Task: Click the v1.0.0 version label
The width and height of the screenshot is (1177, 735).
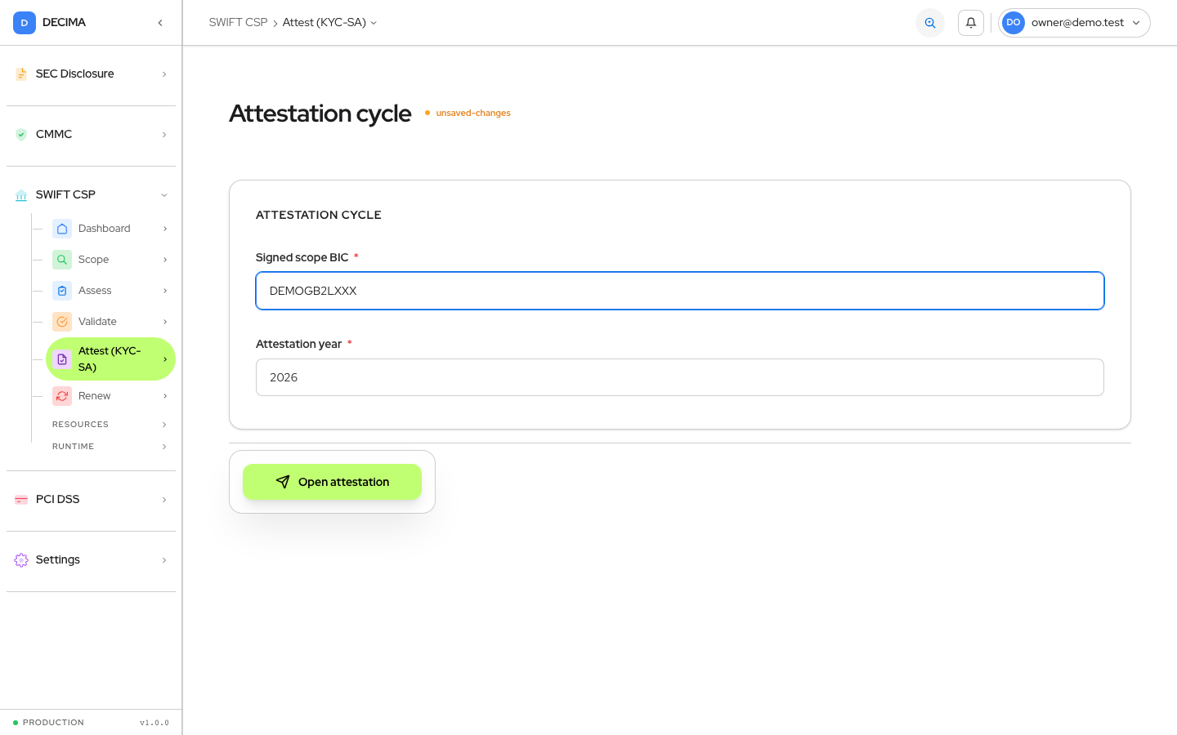Action: click(154, 723)
